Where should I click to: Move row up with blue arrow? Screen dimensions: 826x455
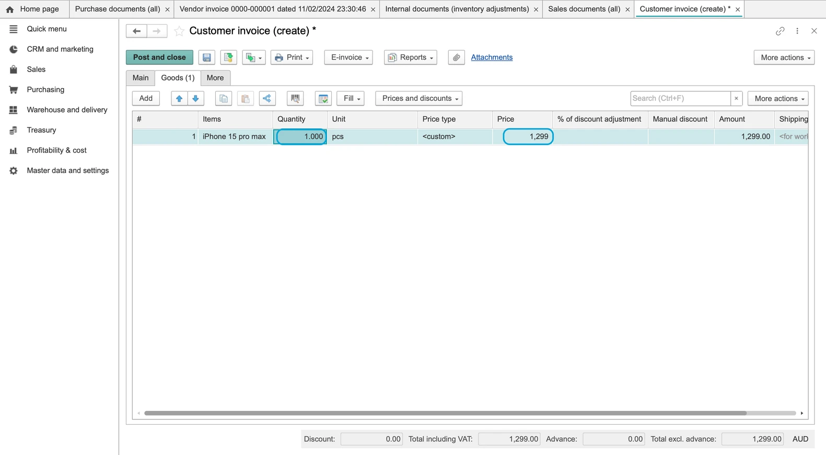179,98
